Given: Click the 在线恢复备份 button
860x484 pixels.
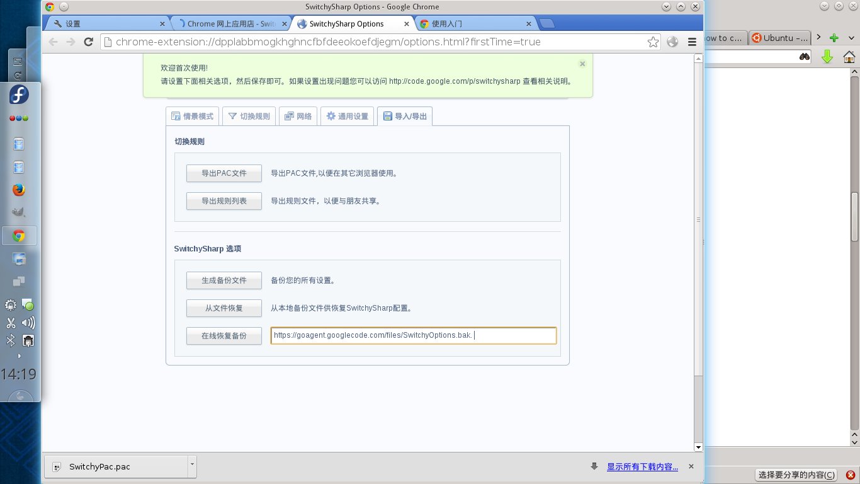Looking at the screenshot, I should pos(224,336).
